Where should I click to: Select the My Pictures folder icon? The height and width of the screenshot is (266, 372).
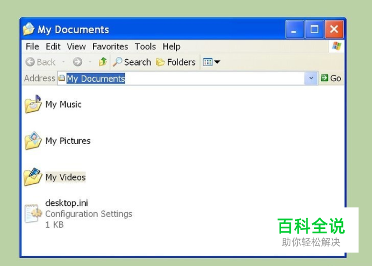click(33, 141)
